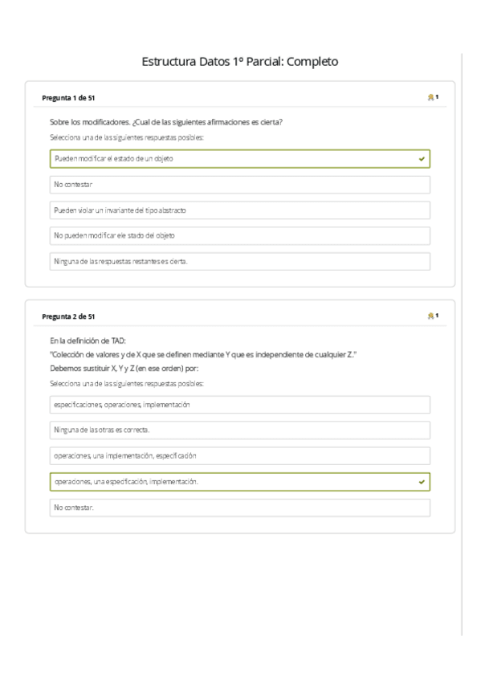Select 'especificaciones, operaciones, implementación' option
The width and height of the screenshot is (481, 681).
[238, 405]
